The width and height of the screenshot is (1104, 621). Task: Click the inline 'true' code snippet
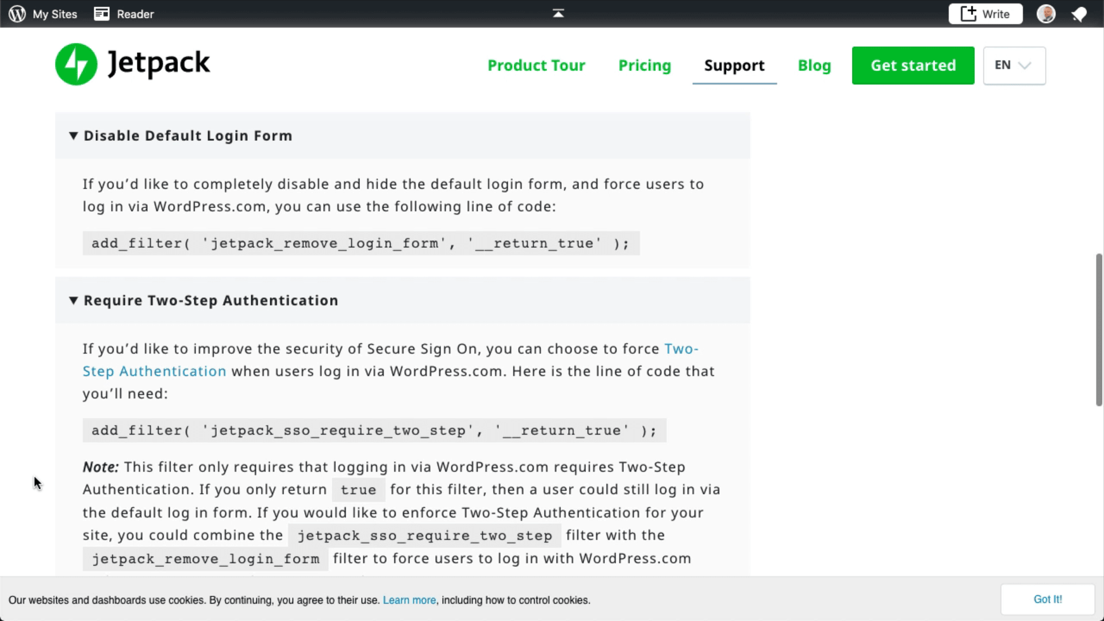coord(358,490)
